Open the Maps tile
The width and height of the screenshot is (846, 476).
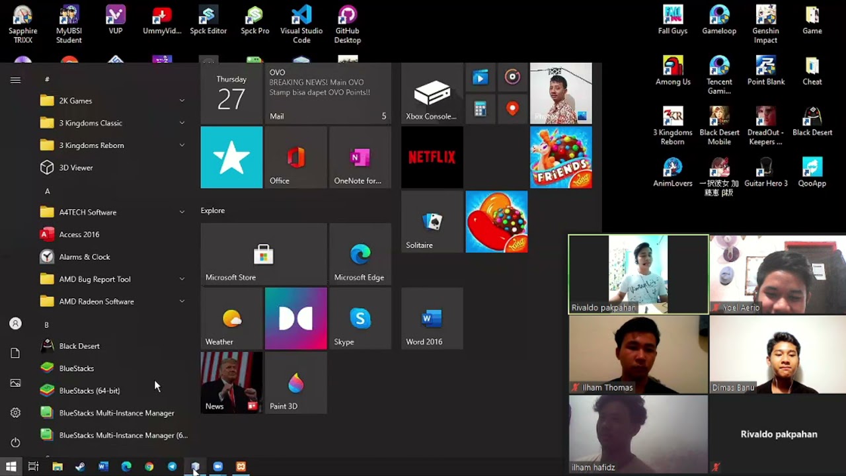512,109
